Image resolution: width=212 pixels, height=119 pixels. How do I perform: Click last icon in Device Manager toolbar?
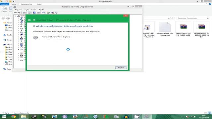[56, 13]
